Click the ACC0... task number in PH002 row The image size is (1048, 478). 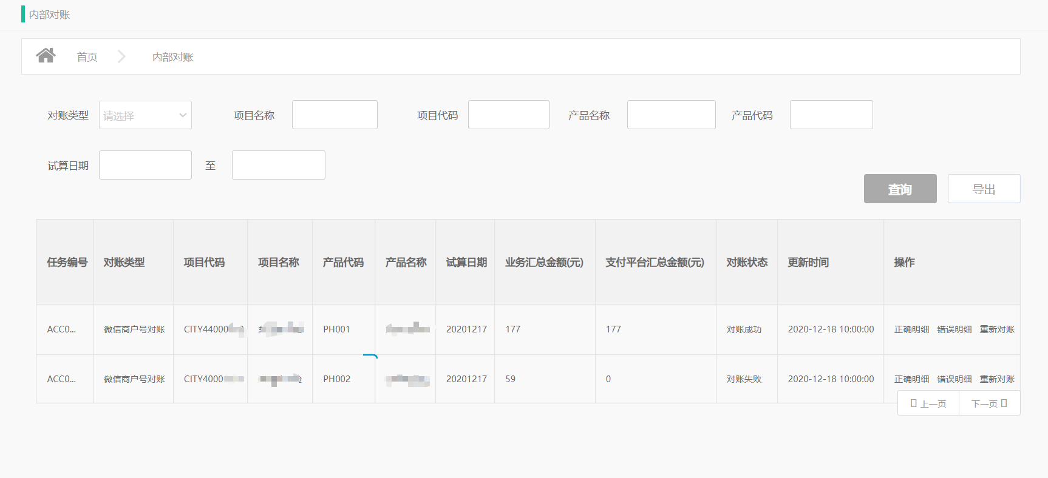(61, 379)
